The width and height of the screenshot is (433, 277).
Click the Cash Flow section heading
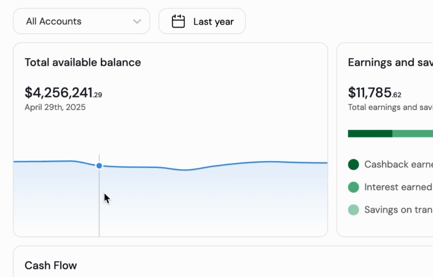coord(51,265)
